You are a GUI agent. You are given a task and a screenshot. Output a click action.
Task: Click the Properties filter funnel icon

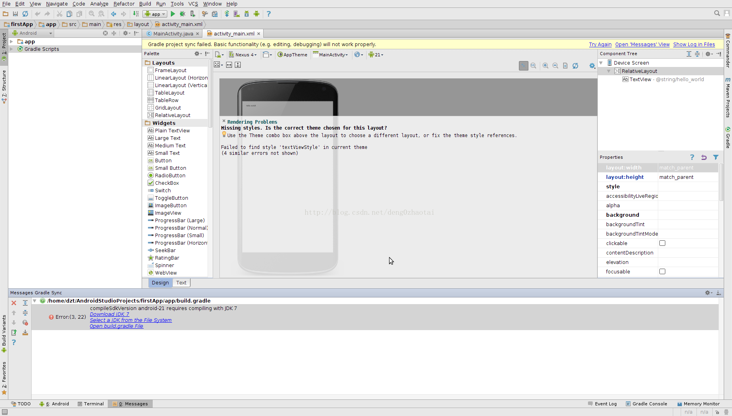(x=716, y=157)
